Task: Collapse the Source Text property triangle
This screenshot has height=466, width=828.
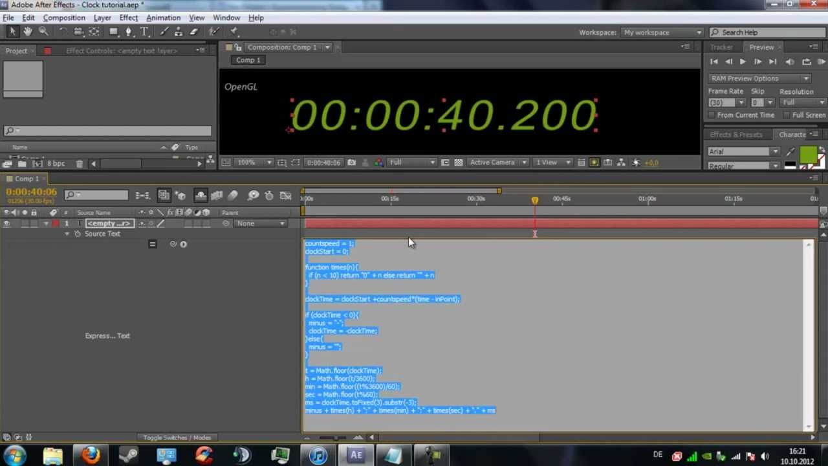Action: tap(67, 234)
